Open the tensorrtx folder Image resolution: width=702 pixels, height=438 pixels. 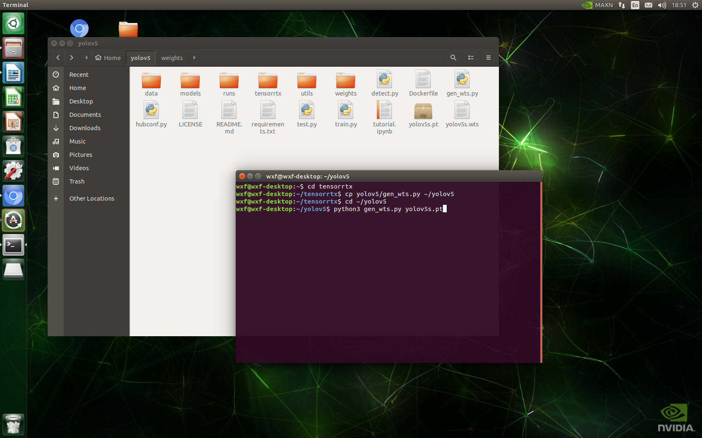[267, 82]
